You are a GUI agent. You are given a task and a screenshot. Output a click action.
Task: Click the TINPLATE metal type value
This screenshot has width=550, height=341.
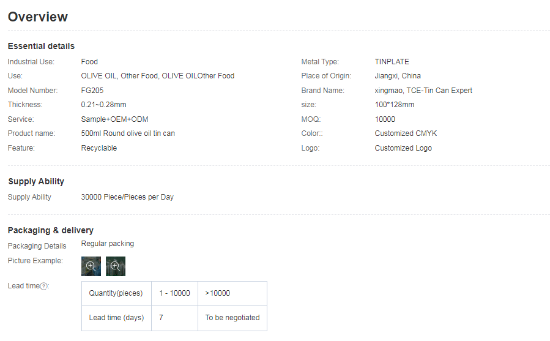click(x=392, y=62)
